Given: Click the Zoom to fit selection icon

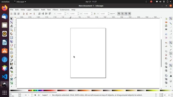Looking at the screenshot, I should click(x=166, y=63).
